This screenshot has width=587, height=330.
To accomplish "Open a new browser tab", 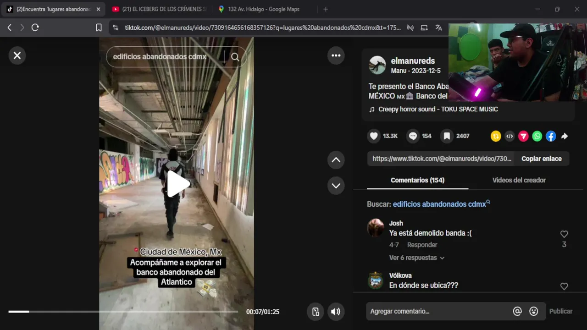I will pyautogui.click(x=326, y=9).
